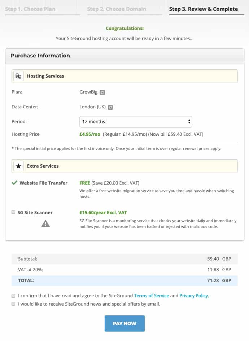Viewport: 249px width, 341px height.
Task: Click the Hosting Services section header
Action: tap(125, 76)
